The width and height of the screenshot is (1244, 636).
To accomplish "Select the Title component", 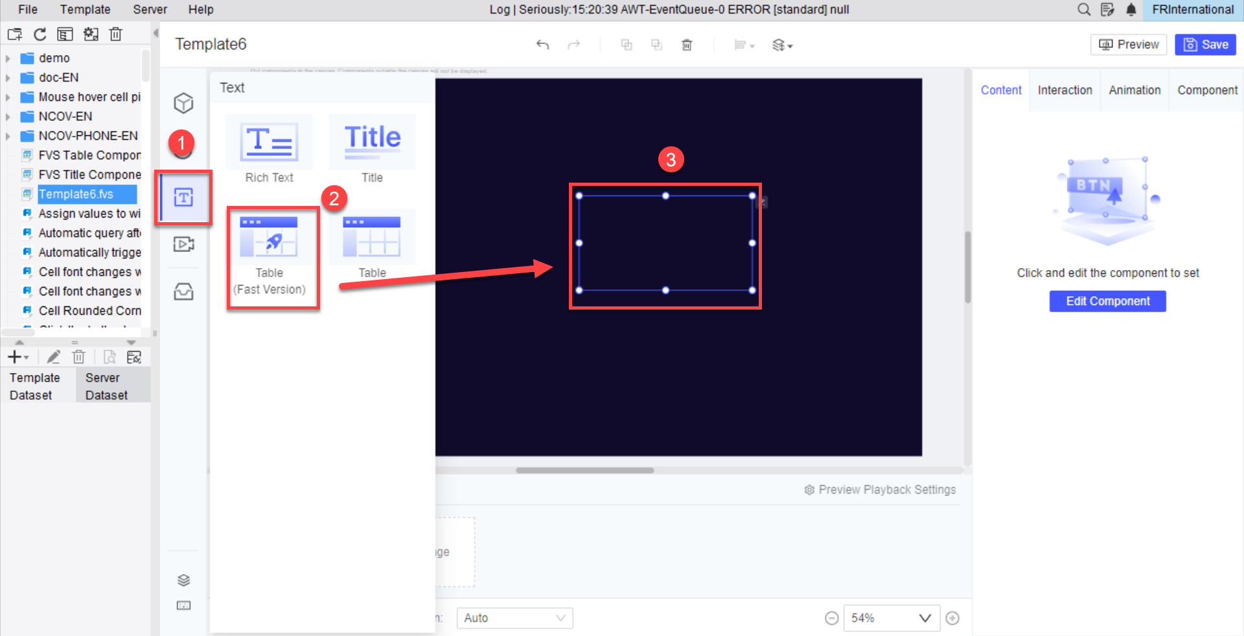I will [x=372, y=150].
